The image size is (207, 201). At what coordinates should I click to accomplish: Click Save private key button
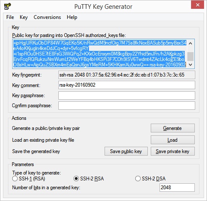(x=173, y=151)
